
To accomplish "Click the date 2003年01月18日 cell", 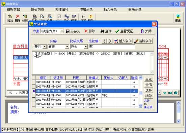I will pos(76,82).
